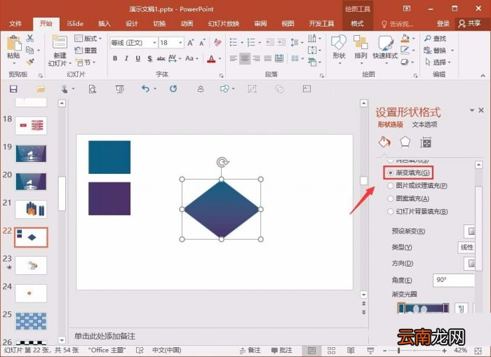Click the Paste clipboard icon
The width and height of the screenshot is (491, 357).
[13, 43]
